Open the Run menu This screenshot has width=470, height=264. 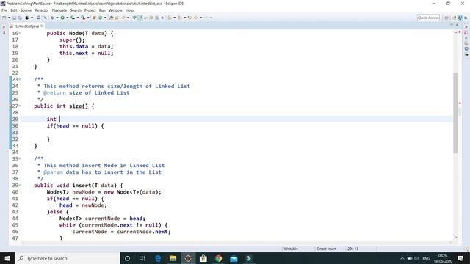[102, 10]
